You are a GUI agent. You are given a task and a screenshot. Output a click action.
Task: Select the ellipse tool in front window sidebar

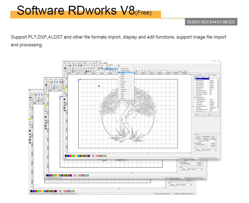tap(65, 91)
